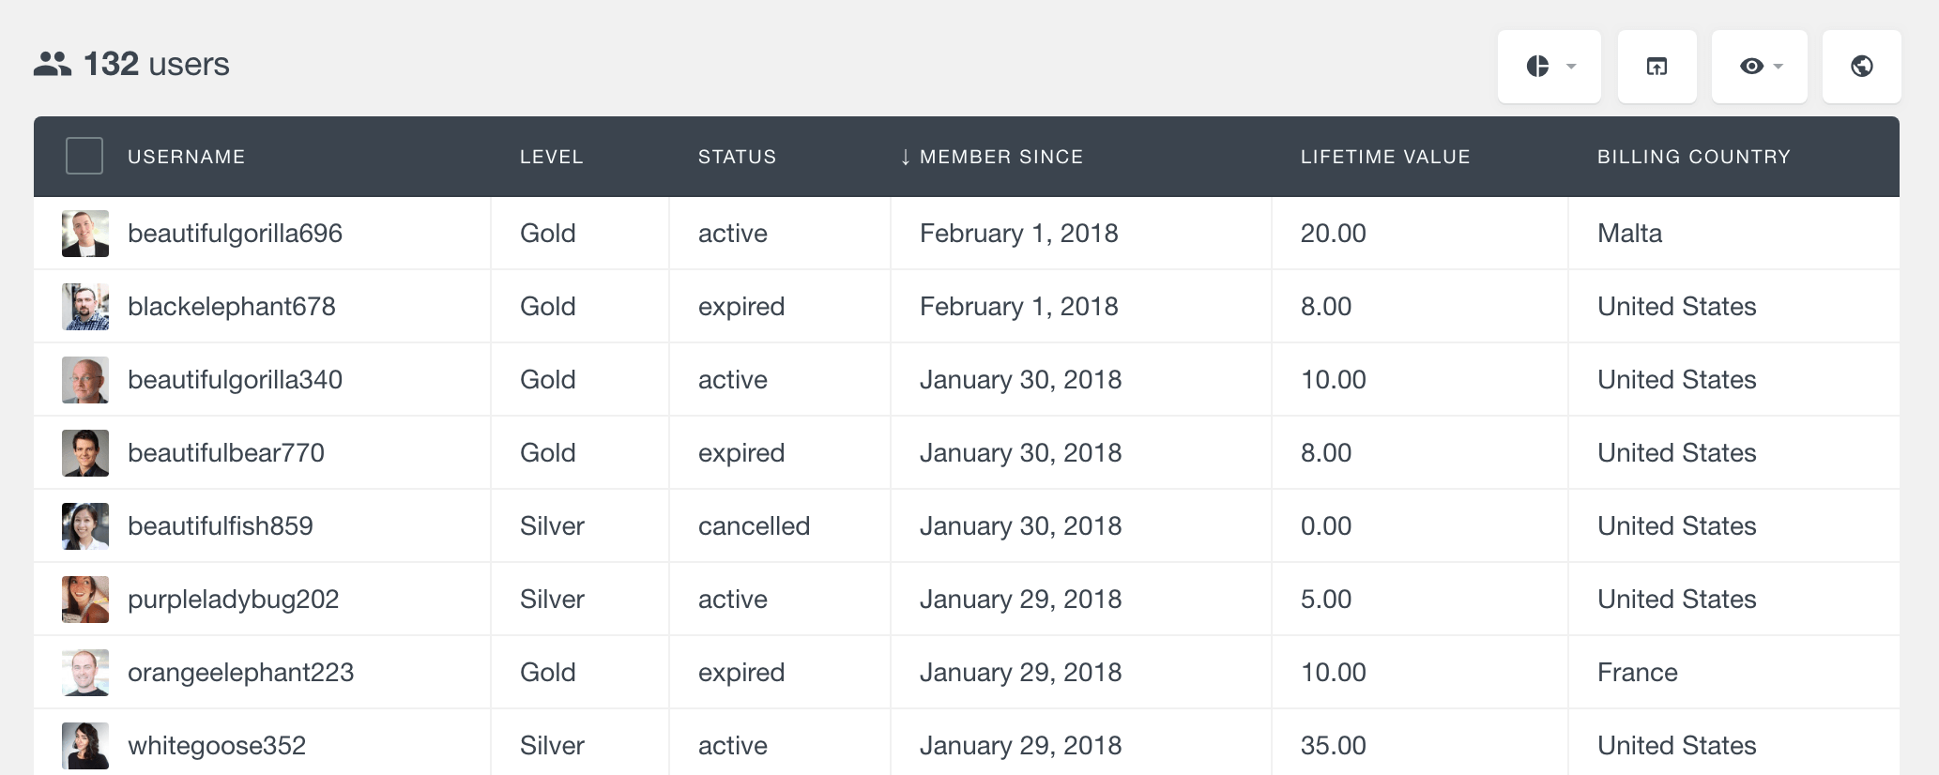Click Gold level for orangeelephant223
The width and height of the screenshot is (1939, 775).
(548, 673)
